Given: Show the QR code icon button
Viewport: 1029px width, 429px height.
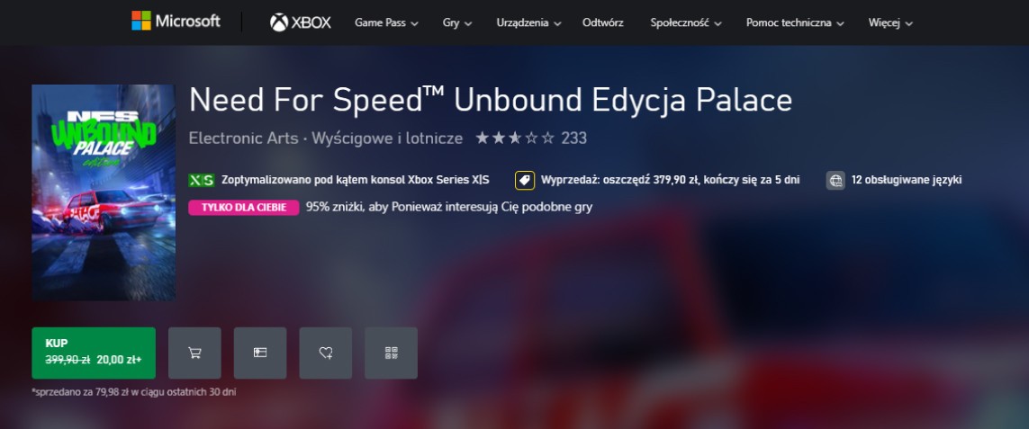Looking at the screenshot, I should 391,353.
